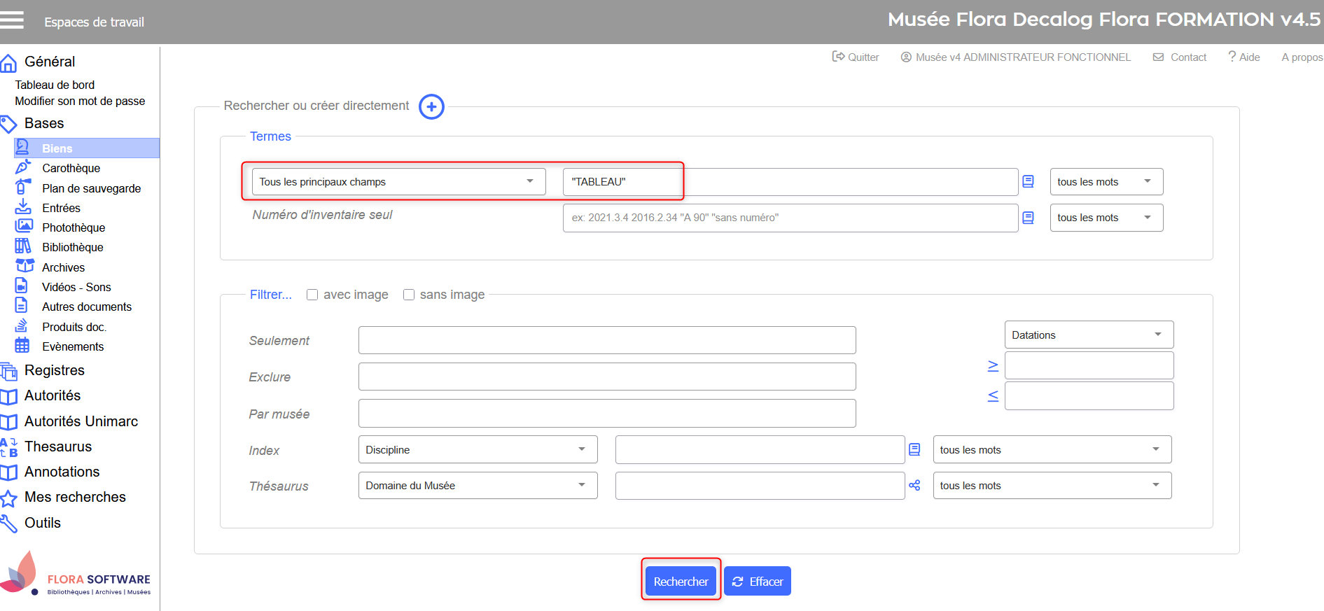Click the Rechercher button
1324x611 pixels.
[681, 582]
